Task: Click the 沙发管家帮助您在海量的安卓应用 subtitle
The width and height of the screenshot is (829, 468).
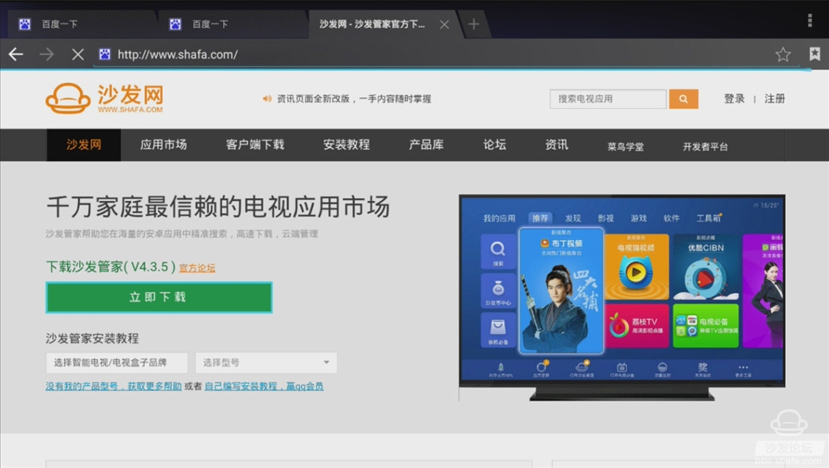Action: [x=182, y=234]
